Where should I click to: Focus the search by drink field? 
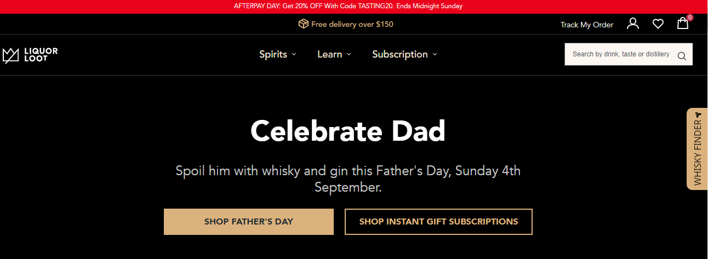[x=620, y=54]
